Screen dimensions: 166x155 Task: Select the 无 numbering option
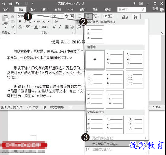(95, 60)
